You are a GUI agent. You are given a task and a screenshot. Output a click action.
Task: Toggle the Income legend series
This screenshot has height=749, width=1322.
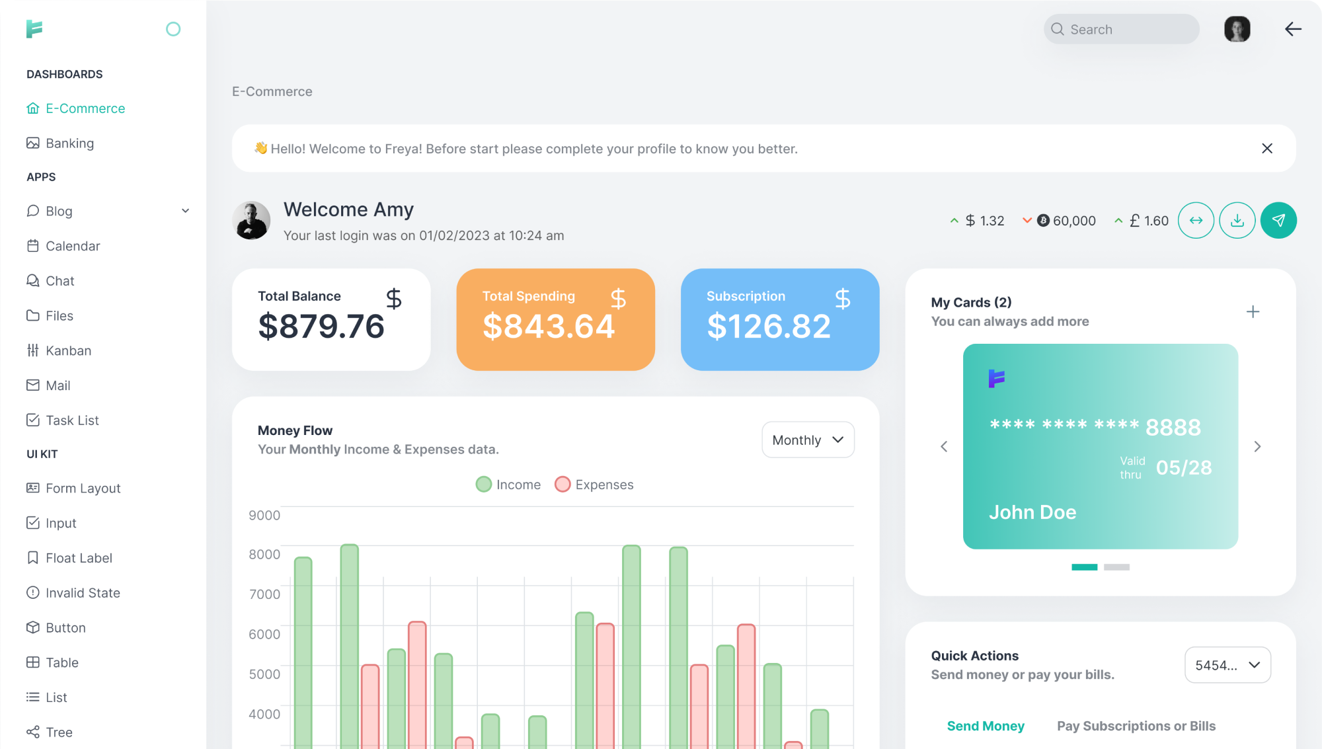tap(508, 485)
